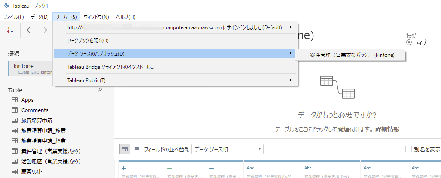Screen dimensions: 441x178
Task: Click the table icon beside 顧客リスト
Action: (15, 172)
